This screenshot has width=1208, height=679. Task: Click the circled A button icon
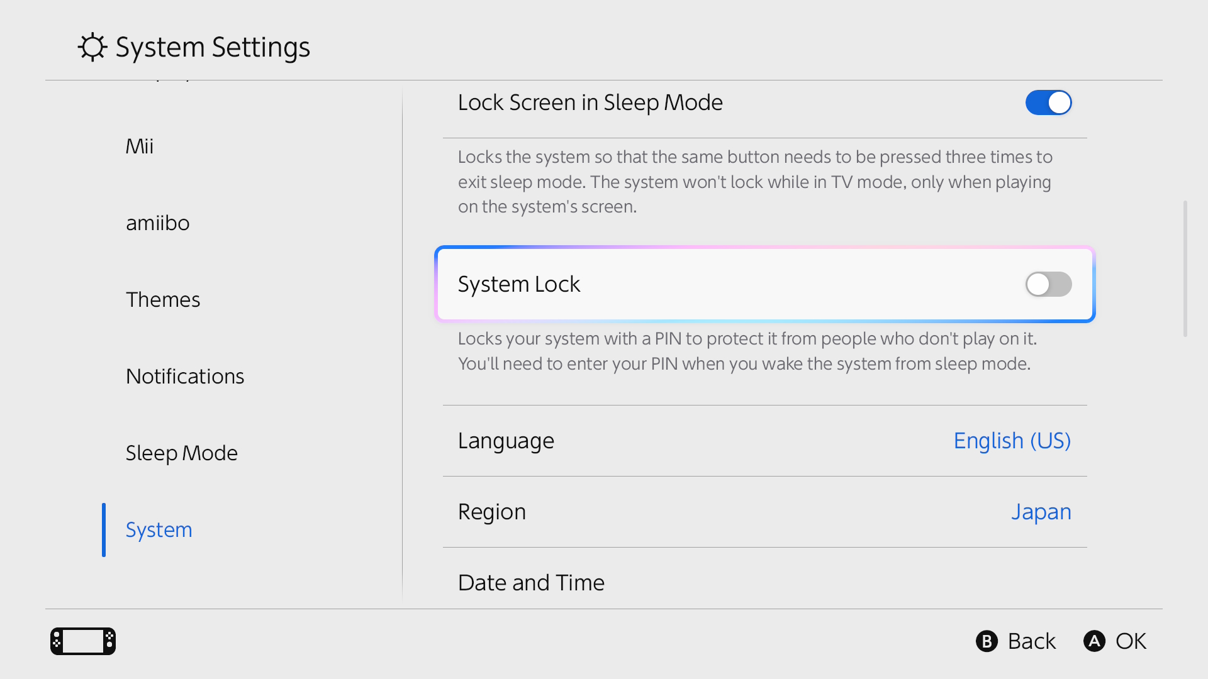point(1095,641)
